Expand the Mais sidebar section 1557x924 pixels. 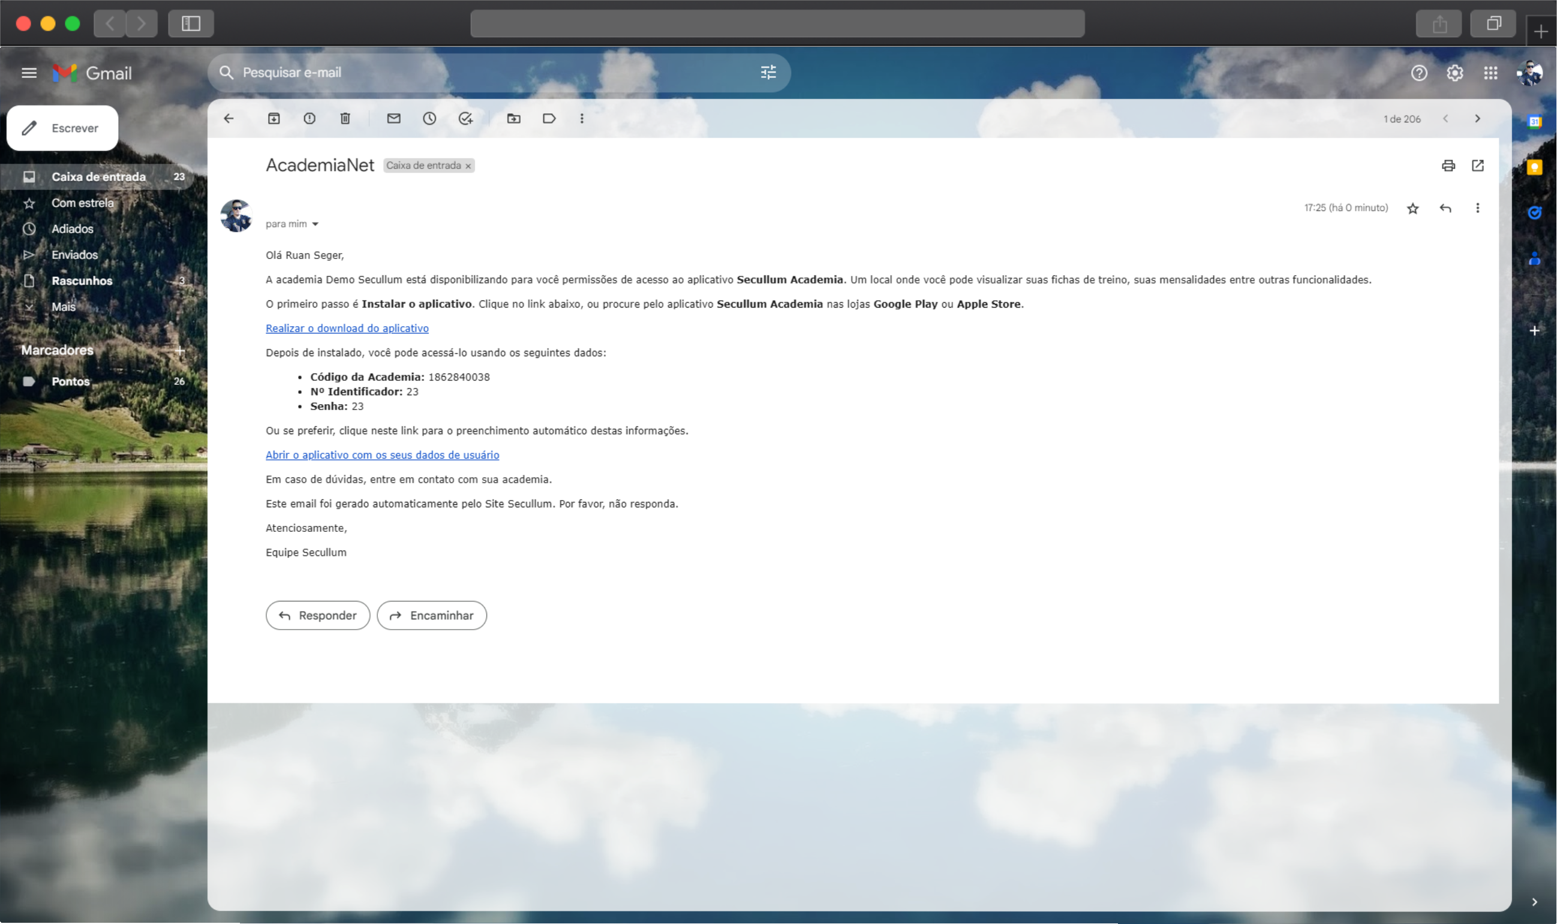coord(63,306)
